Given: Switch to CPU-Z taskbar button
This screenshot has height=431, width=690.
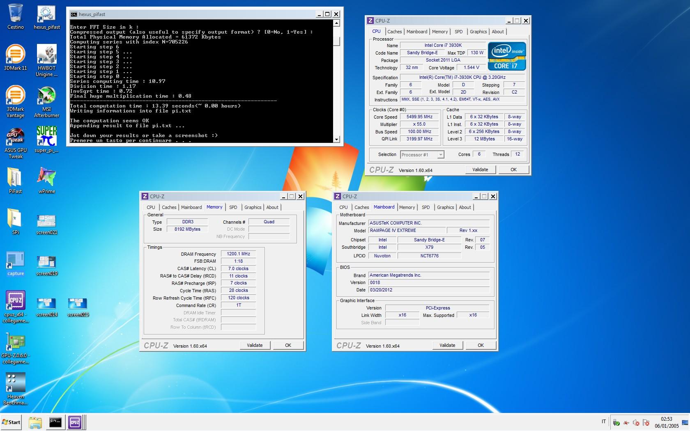Looking at the screenshot, I should coord(75,422).
